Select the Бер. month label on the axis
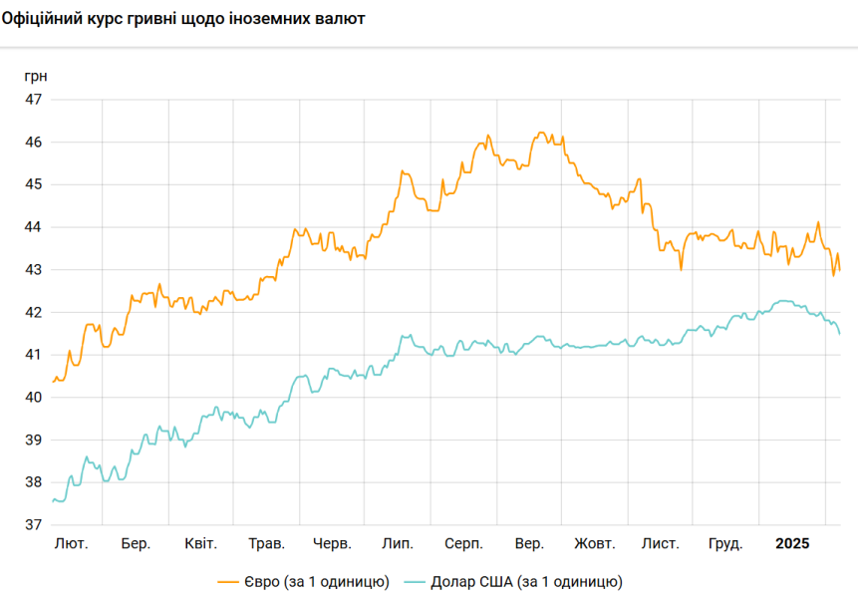Image resolution: width=858 pixels, height=598 pixels. point(136,544)
